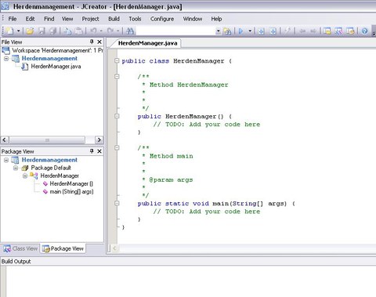Click the Find in Files icon
376x297 pixels.
227,31
